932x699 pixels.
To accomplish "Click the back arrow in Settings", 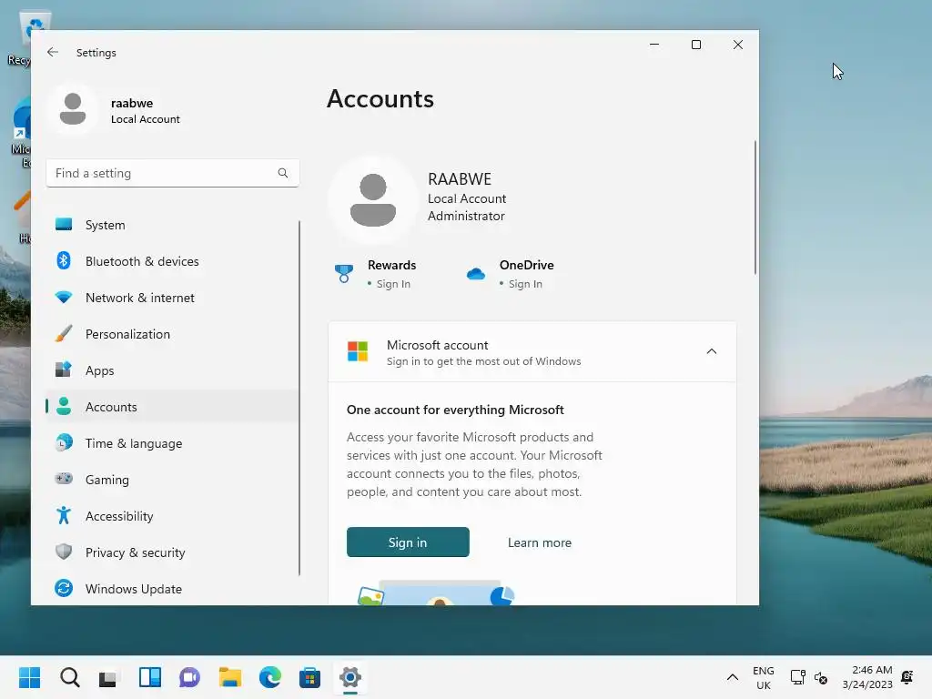I will pyautogui.click(x=53, y=52).
